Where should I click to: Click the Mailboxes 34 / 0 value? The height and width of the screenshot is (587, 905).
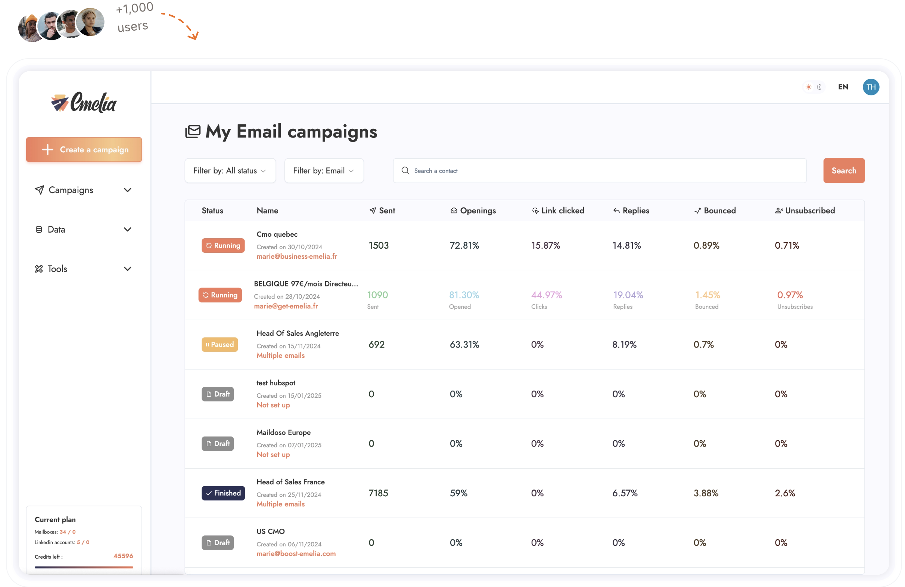click(68, 532)
